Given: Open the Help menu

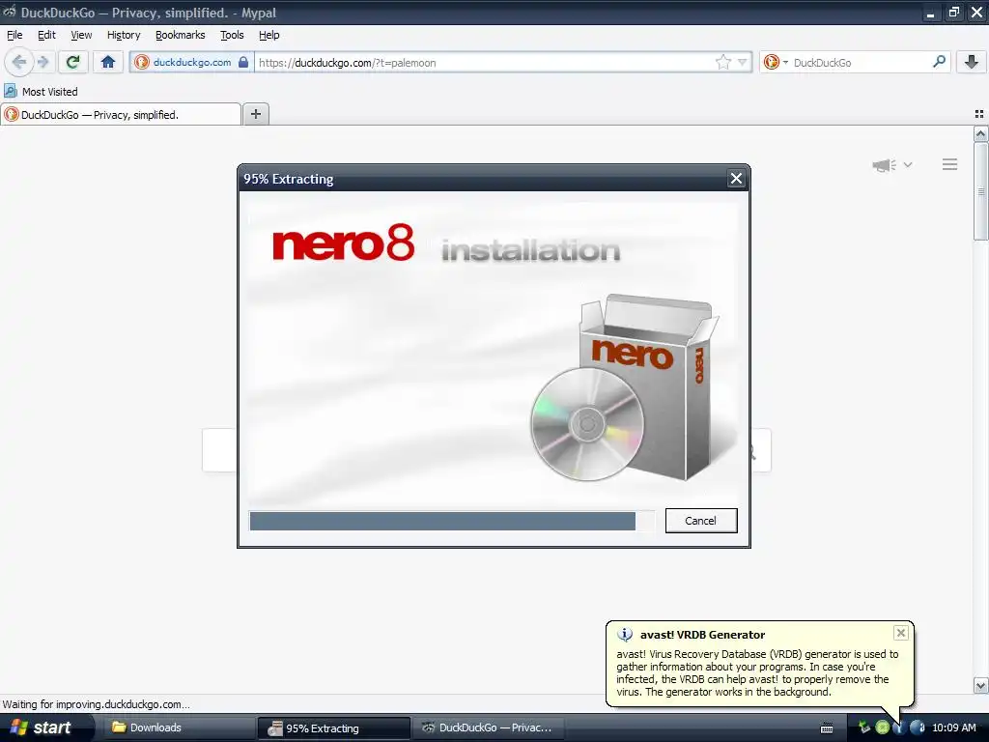Looking at the screenshot, I should point(268,35).
